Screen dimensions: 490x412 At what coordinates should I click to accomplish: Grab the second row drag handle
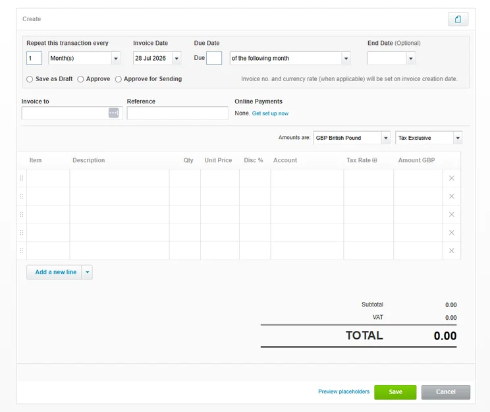22,196
